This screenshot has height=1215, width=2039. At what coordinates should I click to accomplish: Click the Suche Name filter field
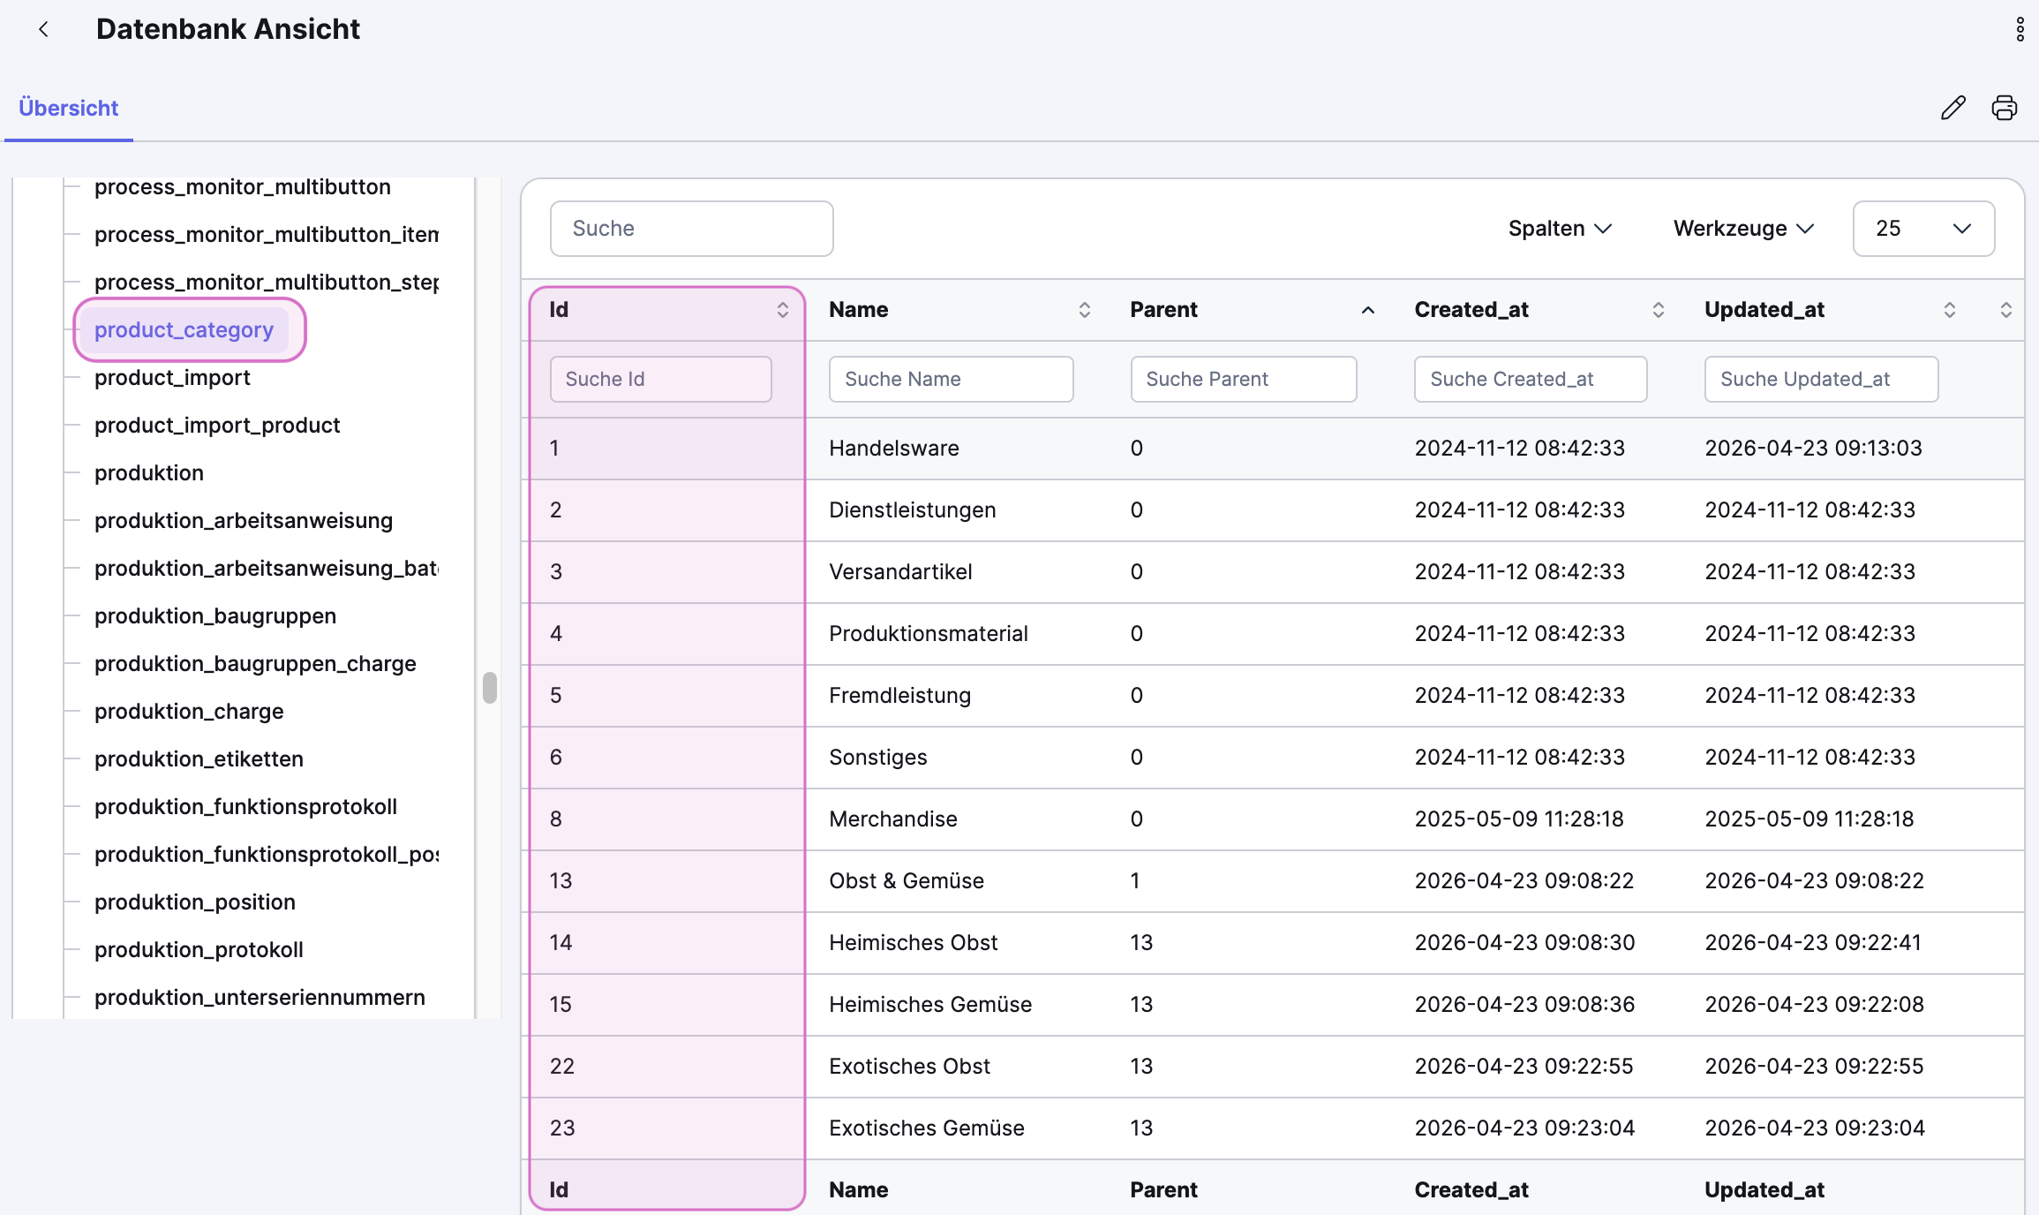pos(951,380)
